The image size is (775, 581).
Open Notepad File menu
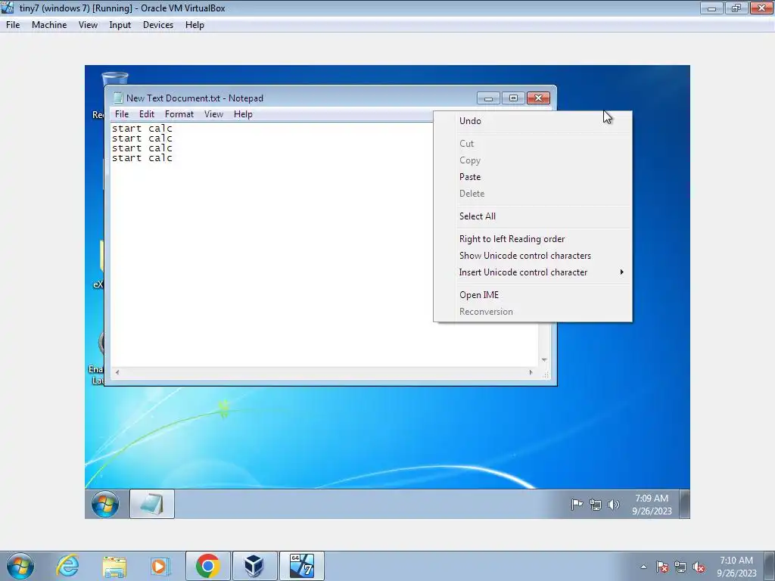[122, 114]
